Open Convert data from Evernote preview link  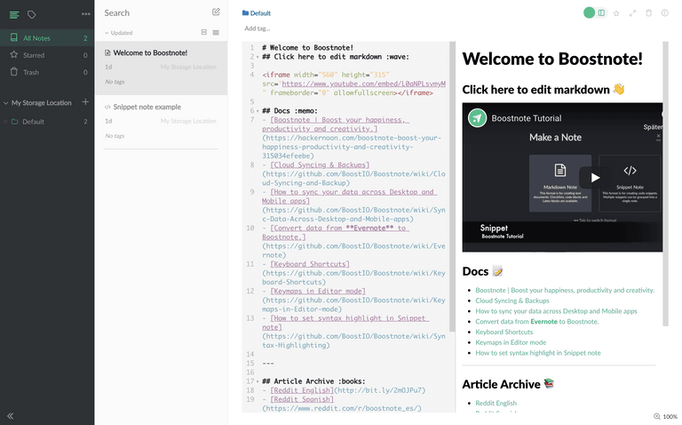click(x=536, y=321)
